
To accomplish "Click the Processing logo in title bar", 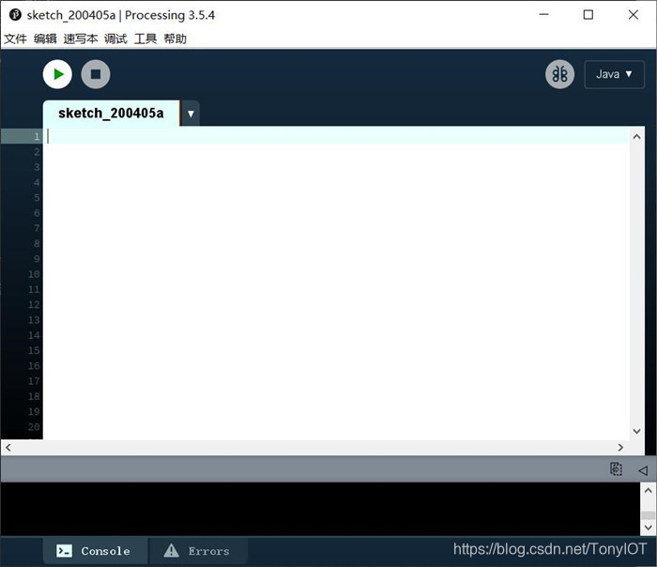I will [x=15, y=15].
